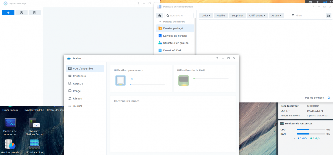Select Journal in Docker sidebar
Image resolution: width=333 pixels, height=155 pixels.
(85, 106)
